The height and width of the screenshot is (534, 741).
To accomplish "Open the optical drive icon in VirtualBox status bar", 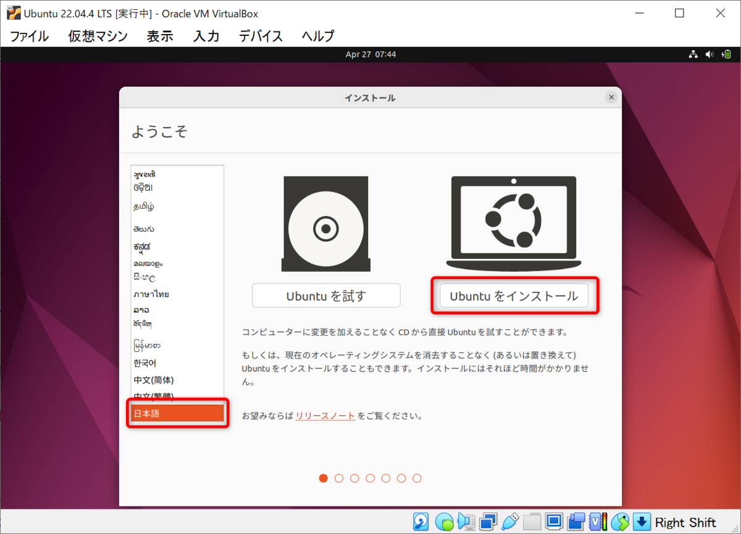I will point(445,522).
